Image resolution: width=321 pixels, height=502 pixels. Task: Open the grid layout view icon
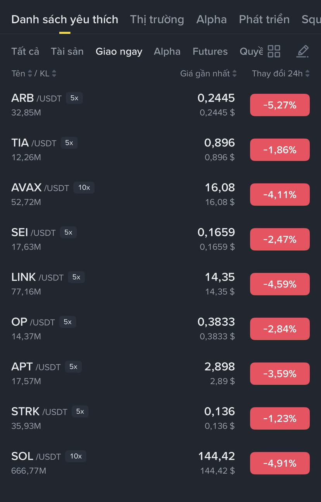coord(274,51)
